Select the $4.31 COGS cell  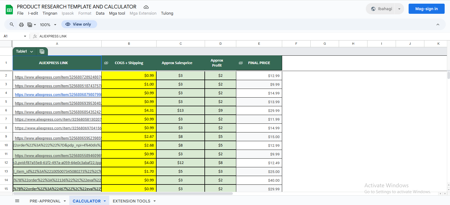[129, 111]
